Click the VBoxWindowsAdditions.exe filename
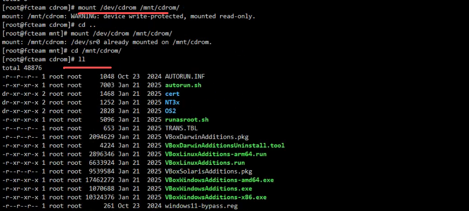This screenshot has height=211, width=469. pyautogui.click(x=208, y=189)
